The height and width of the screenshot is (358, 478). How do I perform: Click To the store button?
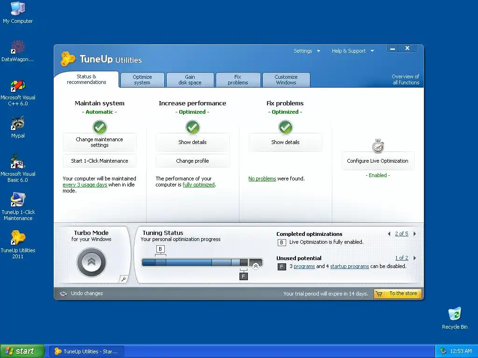coord(398,294)
